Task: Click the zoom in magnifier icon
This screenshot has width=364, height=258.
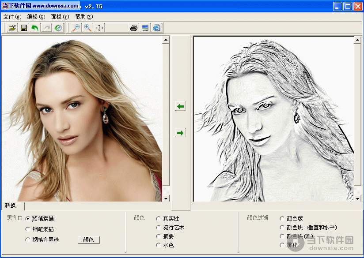Action: 88,28
